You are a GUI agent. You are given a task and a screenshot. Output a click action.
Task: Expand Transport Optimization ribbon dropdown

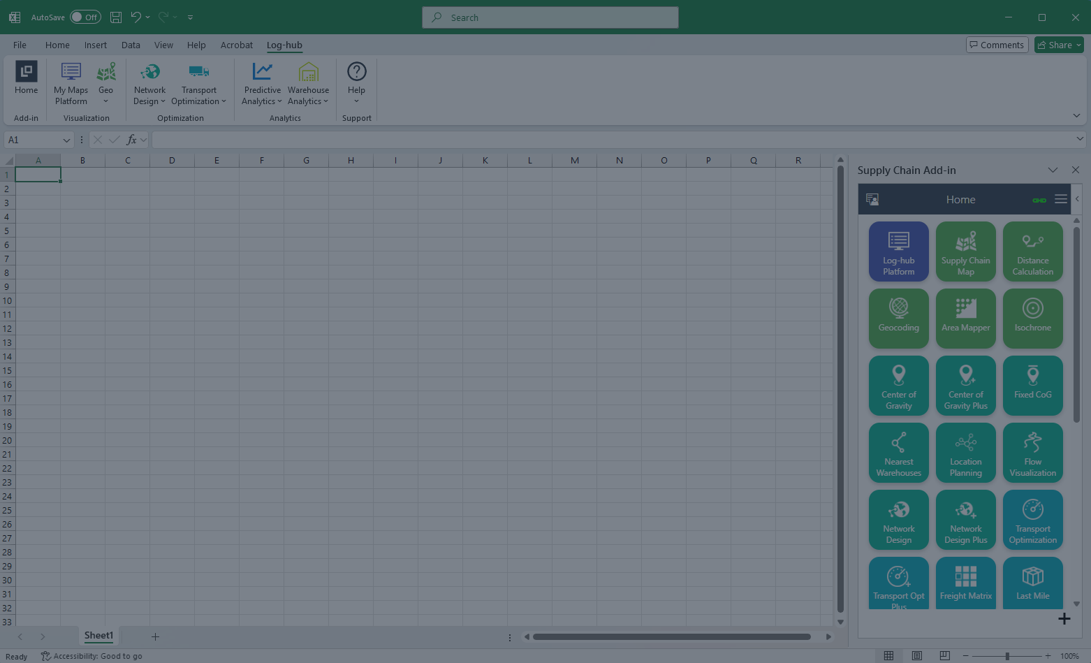[x=199, y=84]
